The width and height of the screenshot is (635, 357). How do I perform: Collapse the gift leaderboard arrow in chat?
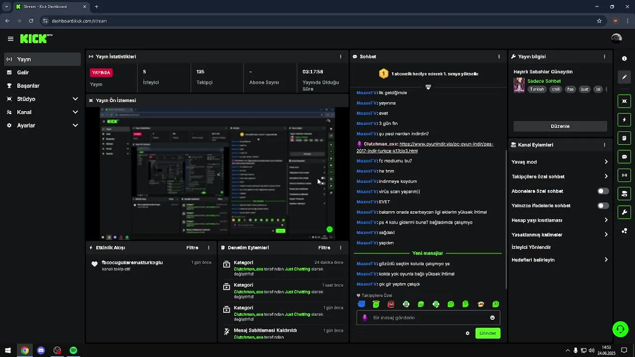pyautogui.click(x=428, y=87)
